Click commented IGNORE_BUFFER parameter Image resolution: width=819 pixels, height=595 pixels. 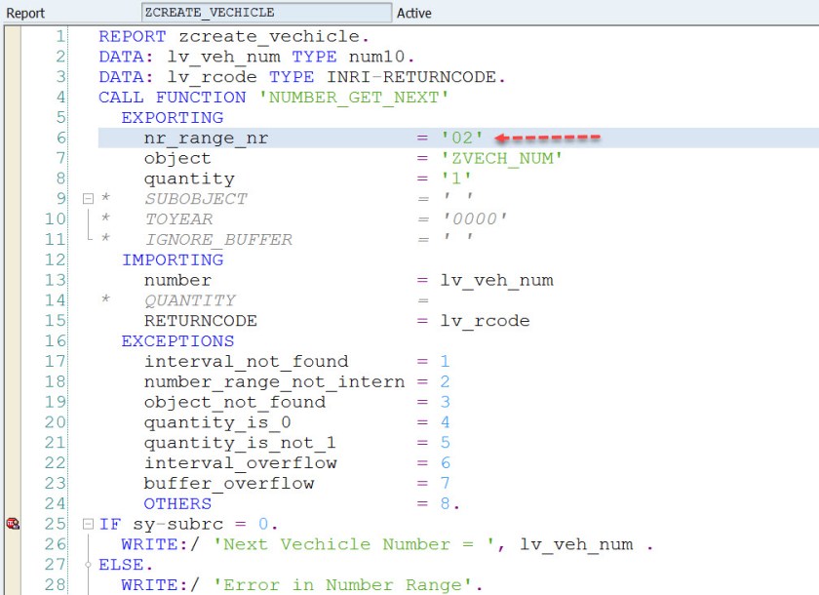point(218,240)
